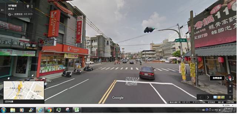Open the Windows Start menu orb
Viewport: 237px width, 133px height.
point(3,110)
